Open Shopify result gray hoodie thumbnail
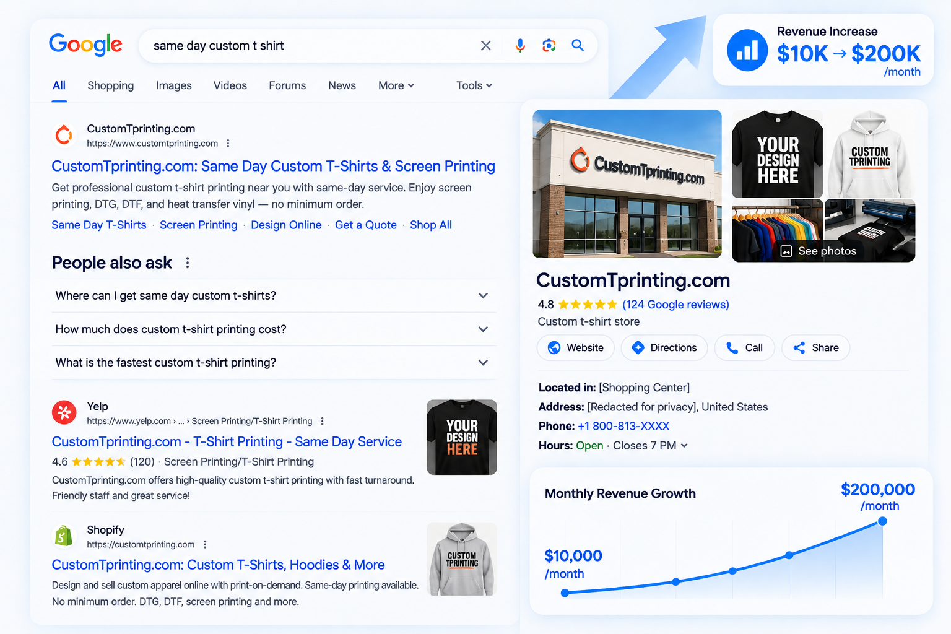Image resolution: width=951 pixels, height=634 pixels. [x=462, y=559]
